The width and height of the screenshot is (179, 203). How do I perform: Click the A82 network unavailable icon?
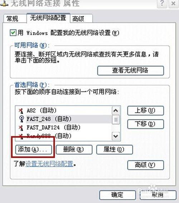pyautogui.click(x=21, y=111)
